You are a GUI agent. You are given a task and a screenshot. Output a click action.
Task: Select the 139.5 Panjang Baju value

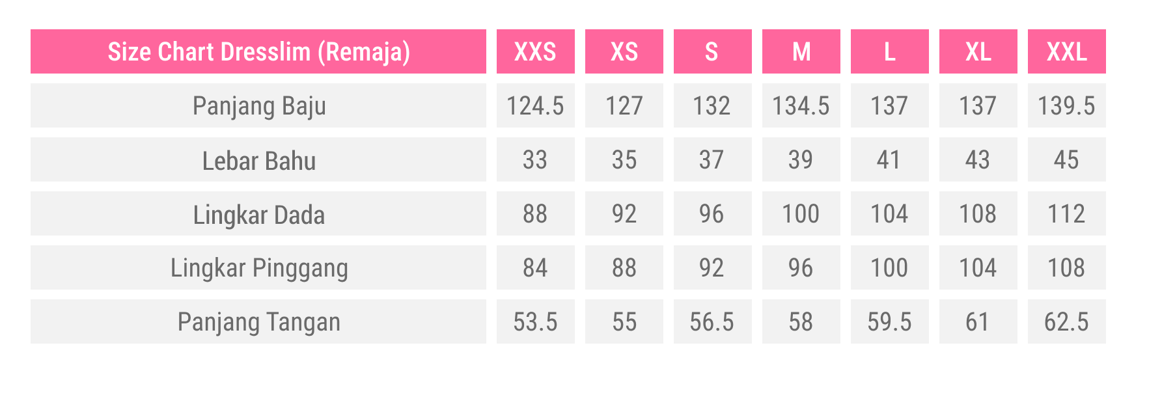click(x=1066, y=105)
